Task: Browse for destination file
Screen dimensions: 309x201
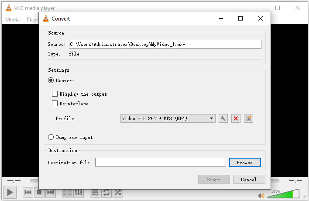Action: pos(245,163)
